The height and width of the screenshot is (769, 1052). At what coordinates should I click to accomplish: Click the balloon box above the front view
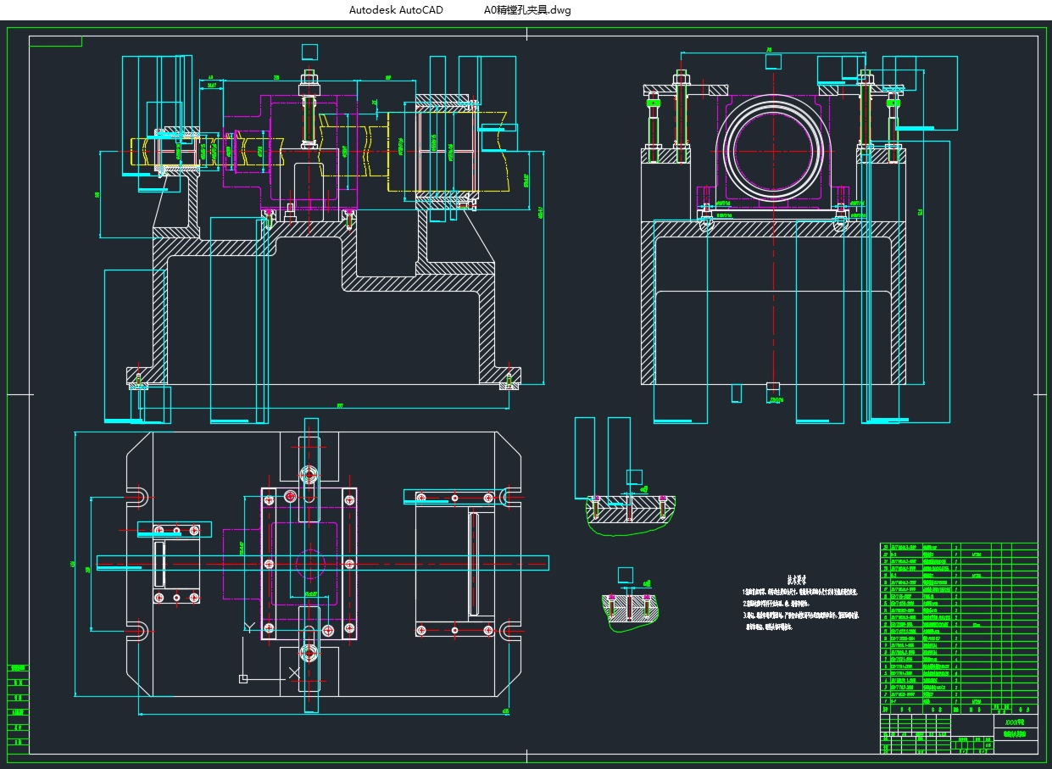309,51
